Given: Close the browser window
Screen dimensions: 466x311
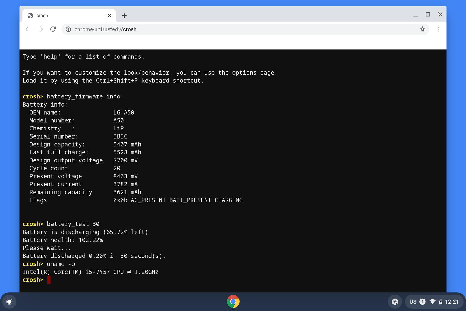Looking at the screenshot, I should [x=440, y=14].
